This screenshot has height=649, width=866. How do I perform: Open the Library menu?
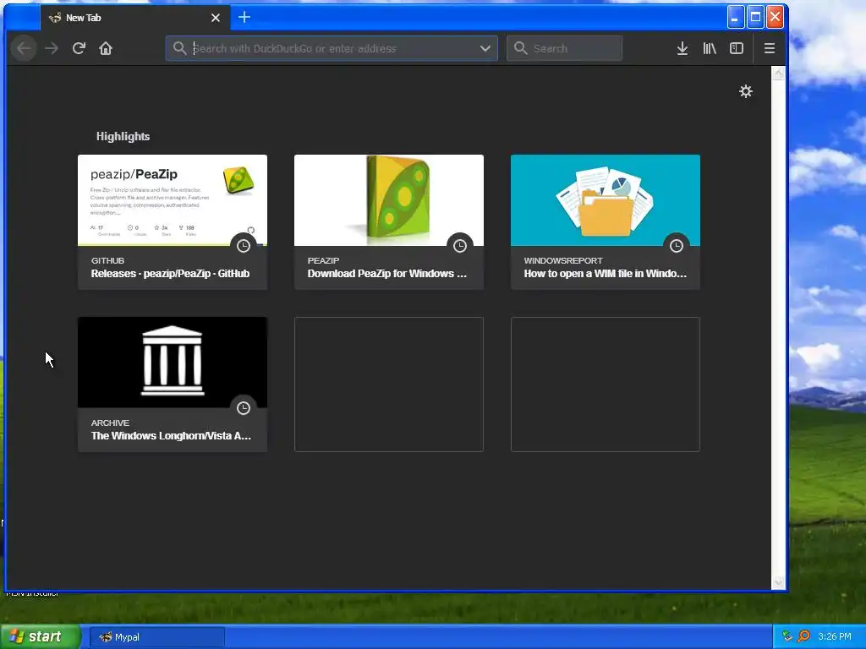pos(710,48)
